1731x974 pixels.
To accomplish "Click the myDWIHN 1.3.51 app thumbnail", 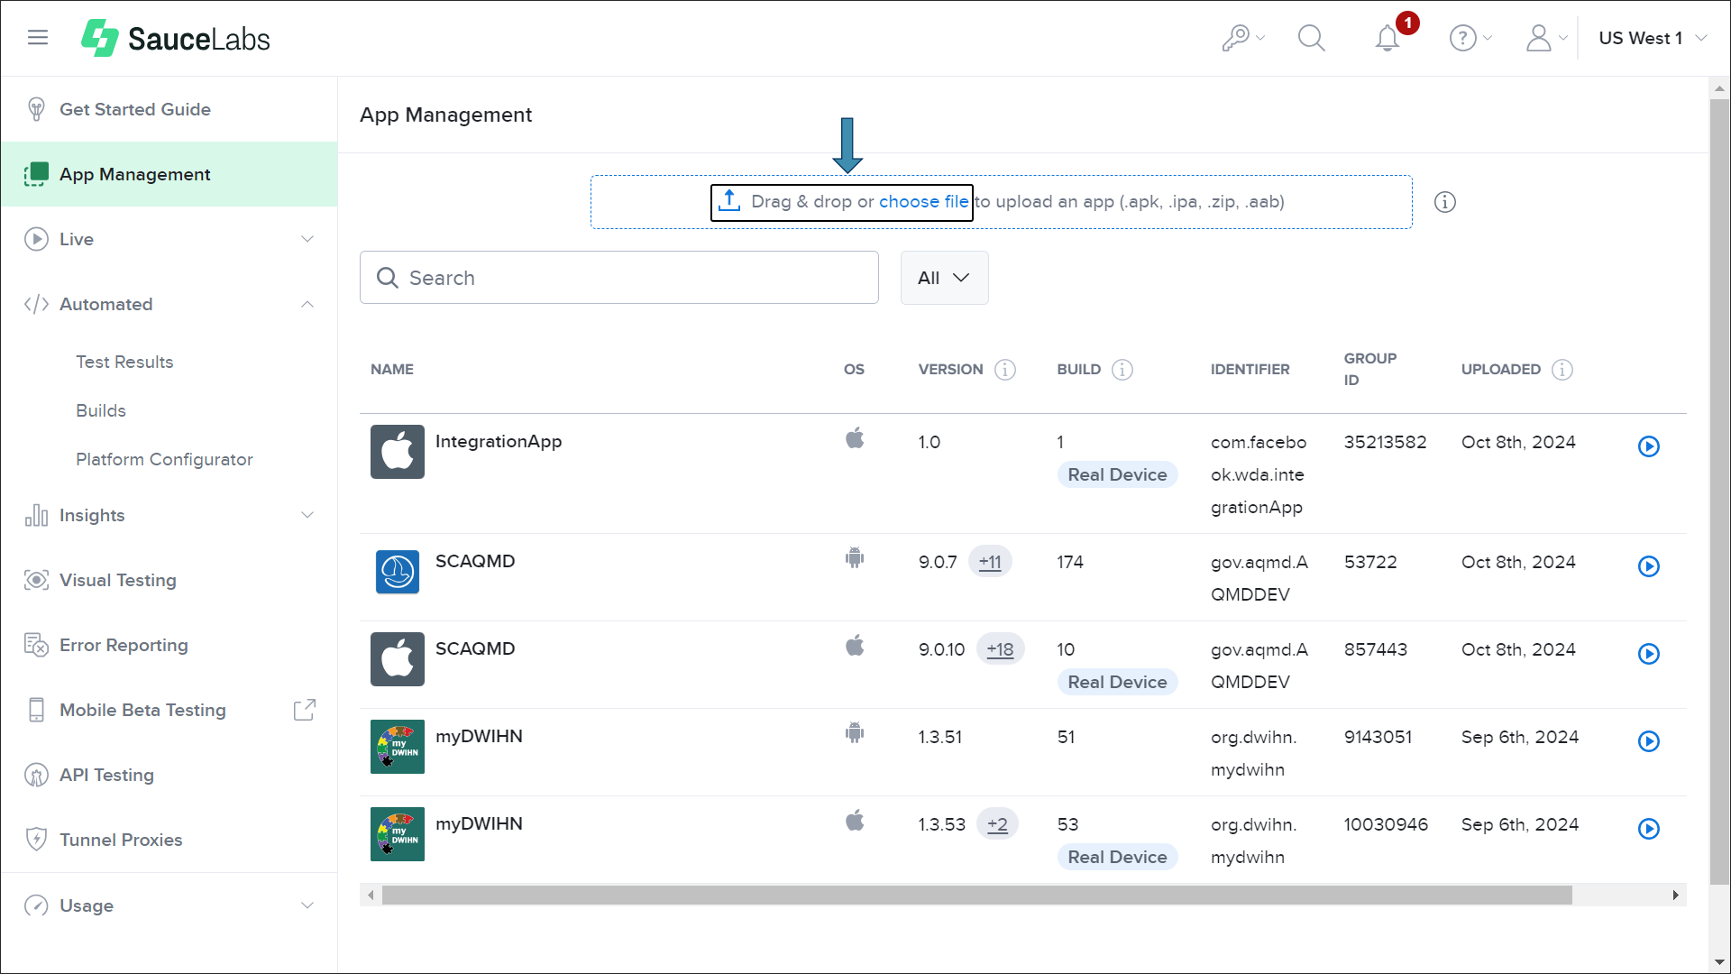I will pyautogui.click(x=398, y=747).
